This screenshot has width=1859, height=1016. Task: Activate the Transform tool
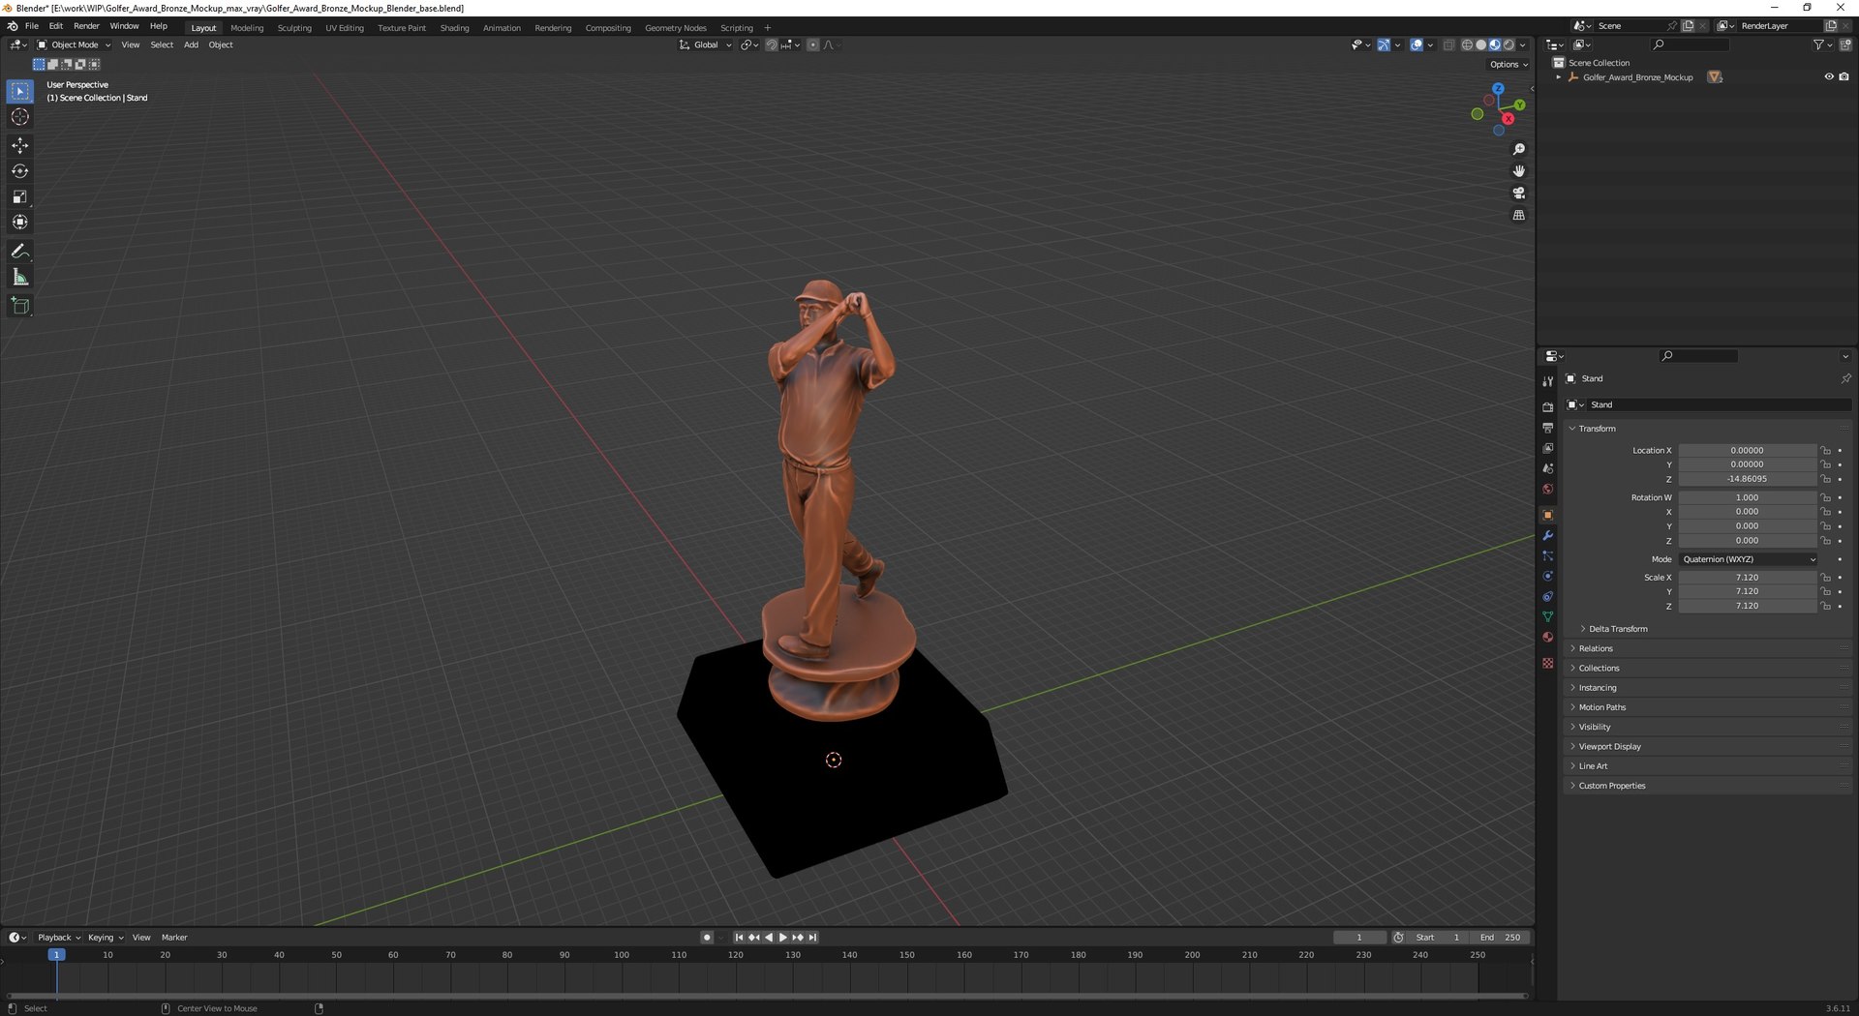[19, 223]
